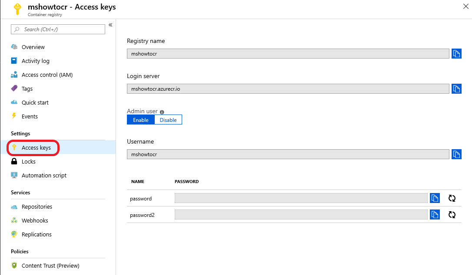Click the Webhooks icon
Screen dimensions: 472x275
(x=14, y=220)
